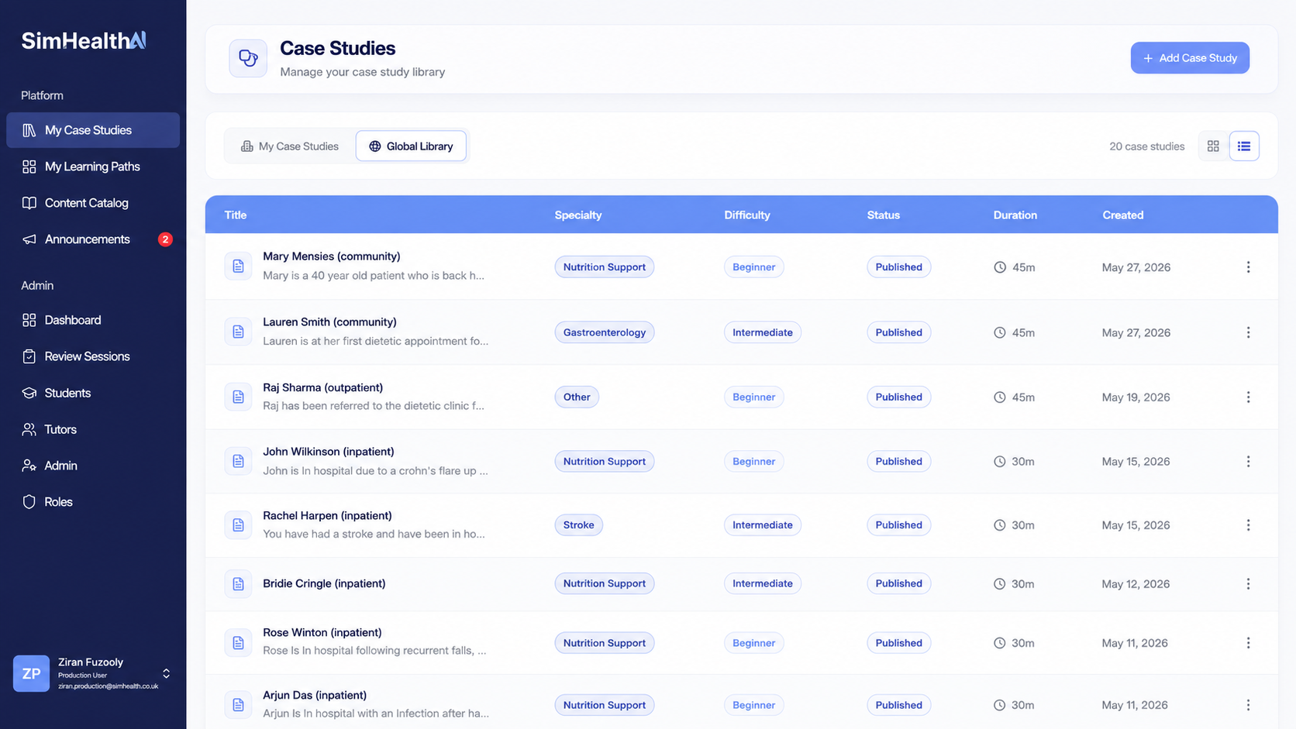1296x729 pixels.
Task: Click Beginner badge on John Wilkinson row
Action: (754, 462)
